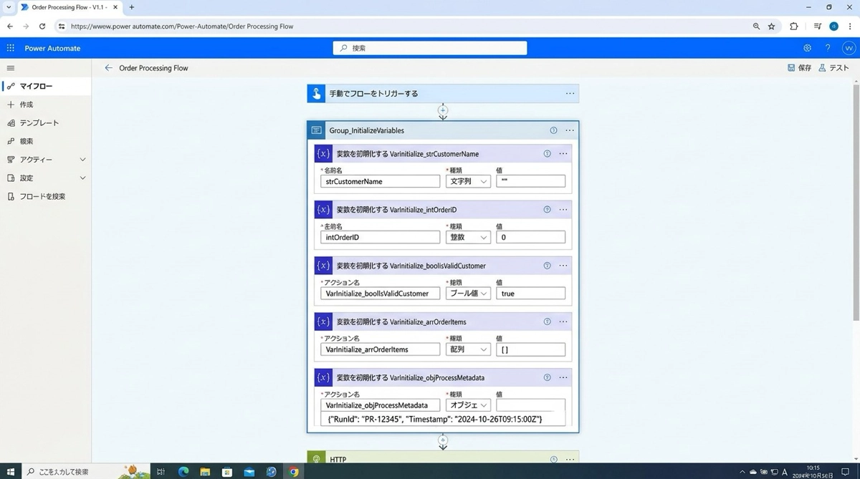Select マイフロー in the sidebar

tap(36, 87)
